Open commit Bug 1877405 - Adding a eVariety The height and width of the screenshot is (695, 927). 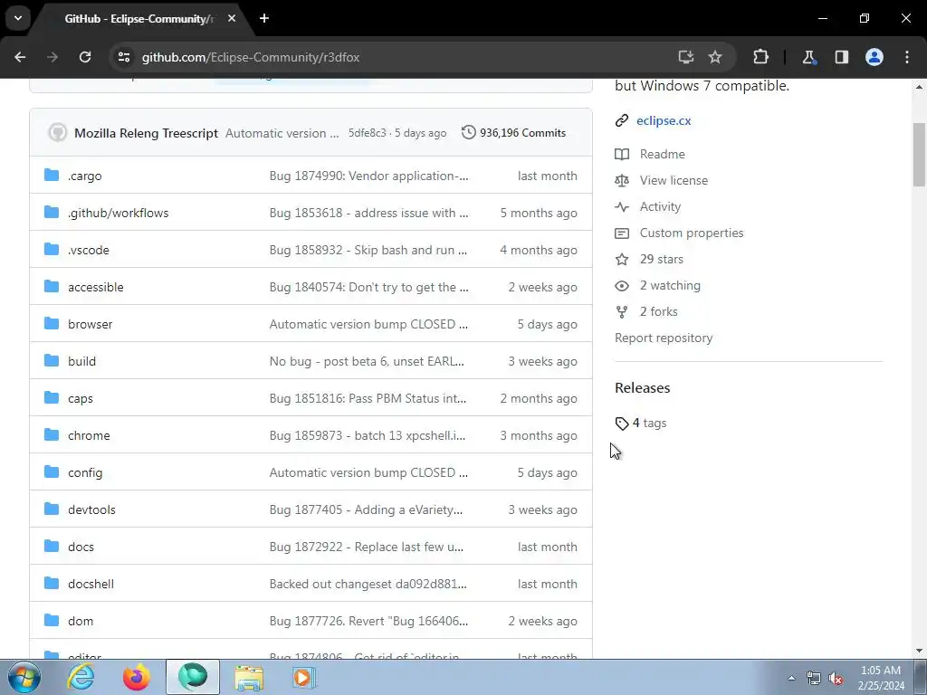(366, 510)
